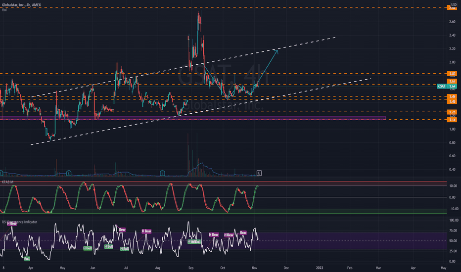The width and height of the screenshot is (461, 272).
Task: Click the 25.00 value on RSI scale
Action: tap(454, 251)
